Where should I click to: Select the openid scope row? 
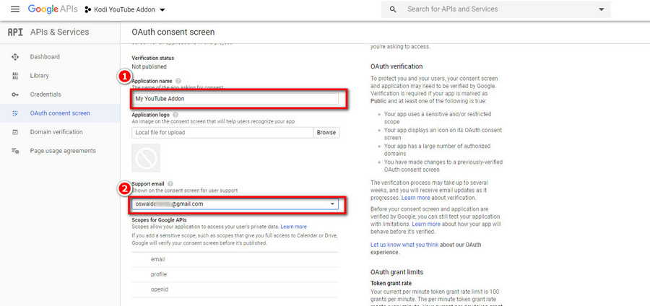click(x=235, y=289)
